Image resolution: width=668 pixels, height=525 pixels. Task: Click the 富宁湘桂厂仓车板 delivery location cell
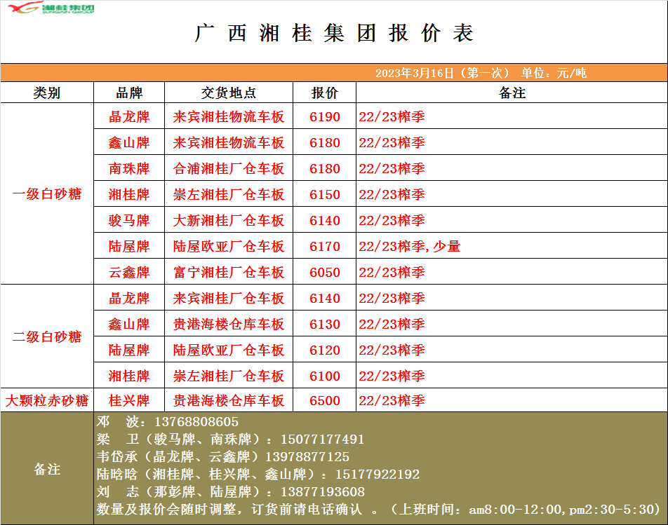coord(228,273)
